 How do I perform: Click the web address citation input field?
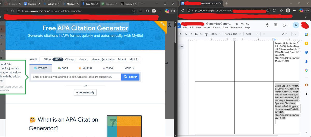pyautogui.click(x=76, y=77)
